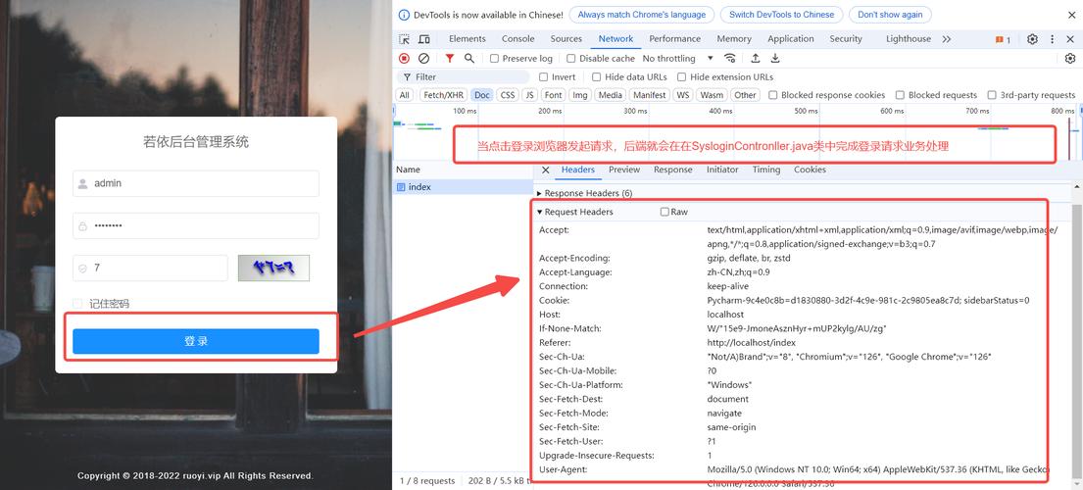The width and height of the screenshot is (1083, 490).
Task: Open the network search magnifier
Action: (x=469, y=59)
